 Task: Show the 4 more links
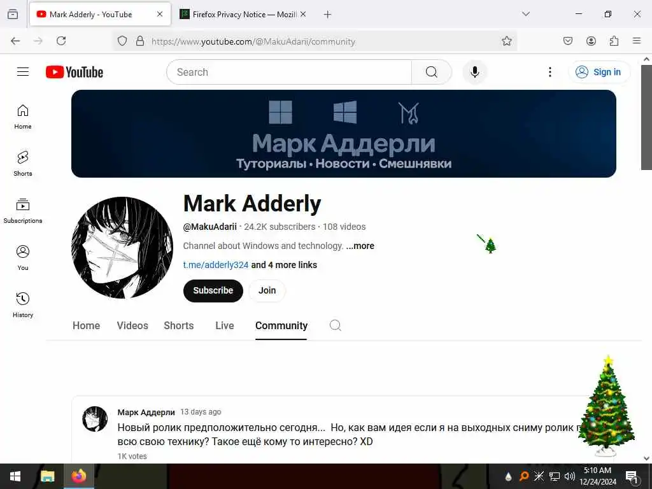click(284, 265)
